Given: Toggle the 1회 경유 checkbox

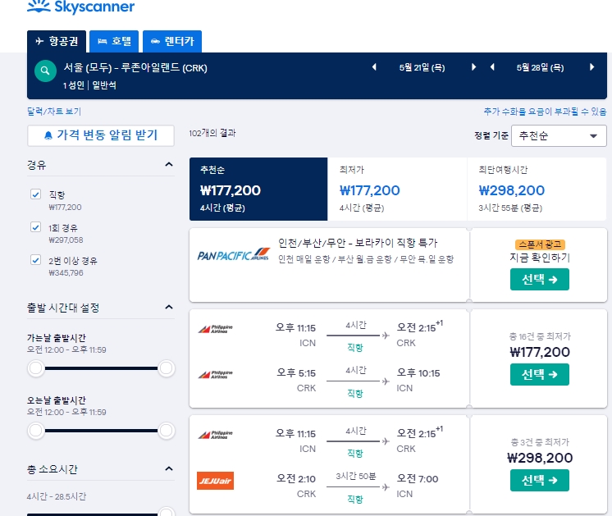Looking at the screenshot, I should click(35, 226).
